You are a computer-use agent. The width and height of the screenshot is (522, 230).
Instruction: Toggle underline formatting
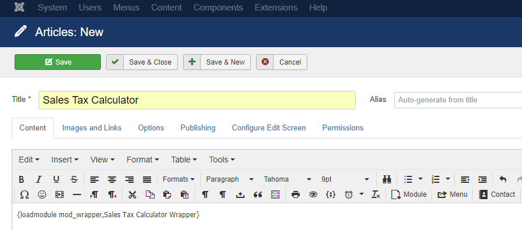pyautogui.click(x=56, y=179)
